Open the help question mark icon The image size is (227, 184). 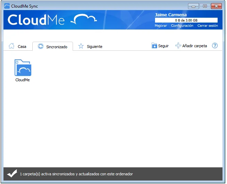(x=215, y=46)
